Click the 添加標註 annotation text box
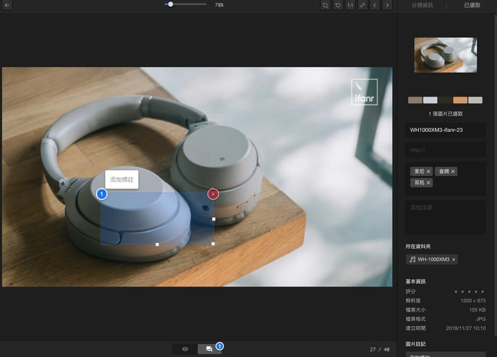The width and height of the screenshot is (497, 357). (x=121, y=180)
